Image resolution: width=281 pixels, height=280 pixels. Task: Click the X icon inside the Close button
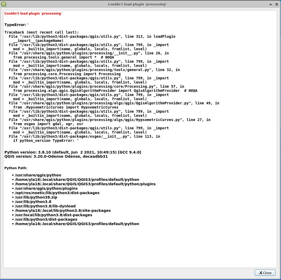[260, 273]
